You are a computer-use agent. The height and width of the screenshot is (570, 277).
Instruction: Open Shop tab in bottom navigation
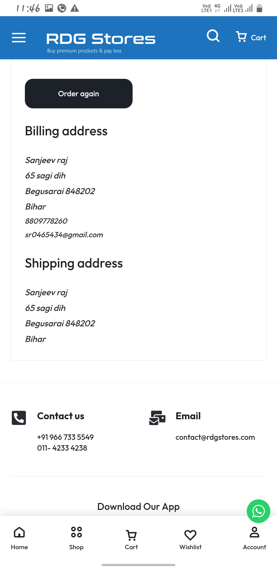(x=76, y=538)
